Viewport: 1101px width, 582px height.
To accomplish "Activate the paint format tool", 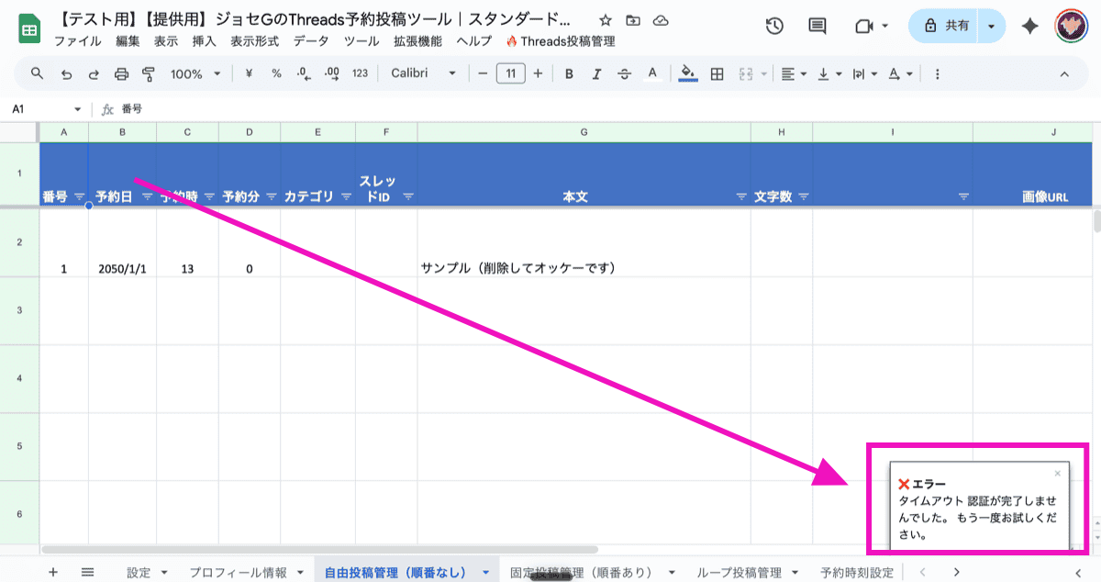I will 149,73.
